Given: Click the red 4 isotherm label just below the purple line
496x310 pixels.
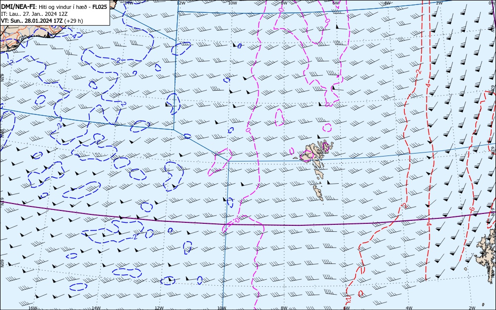Looking at the screenshot, I should point(429,223).
